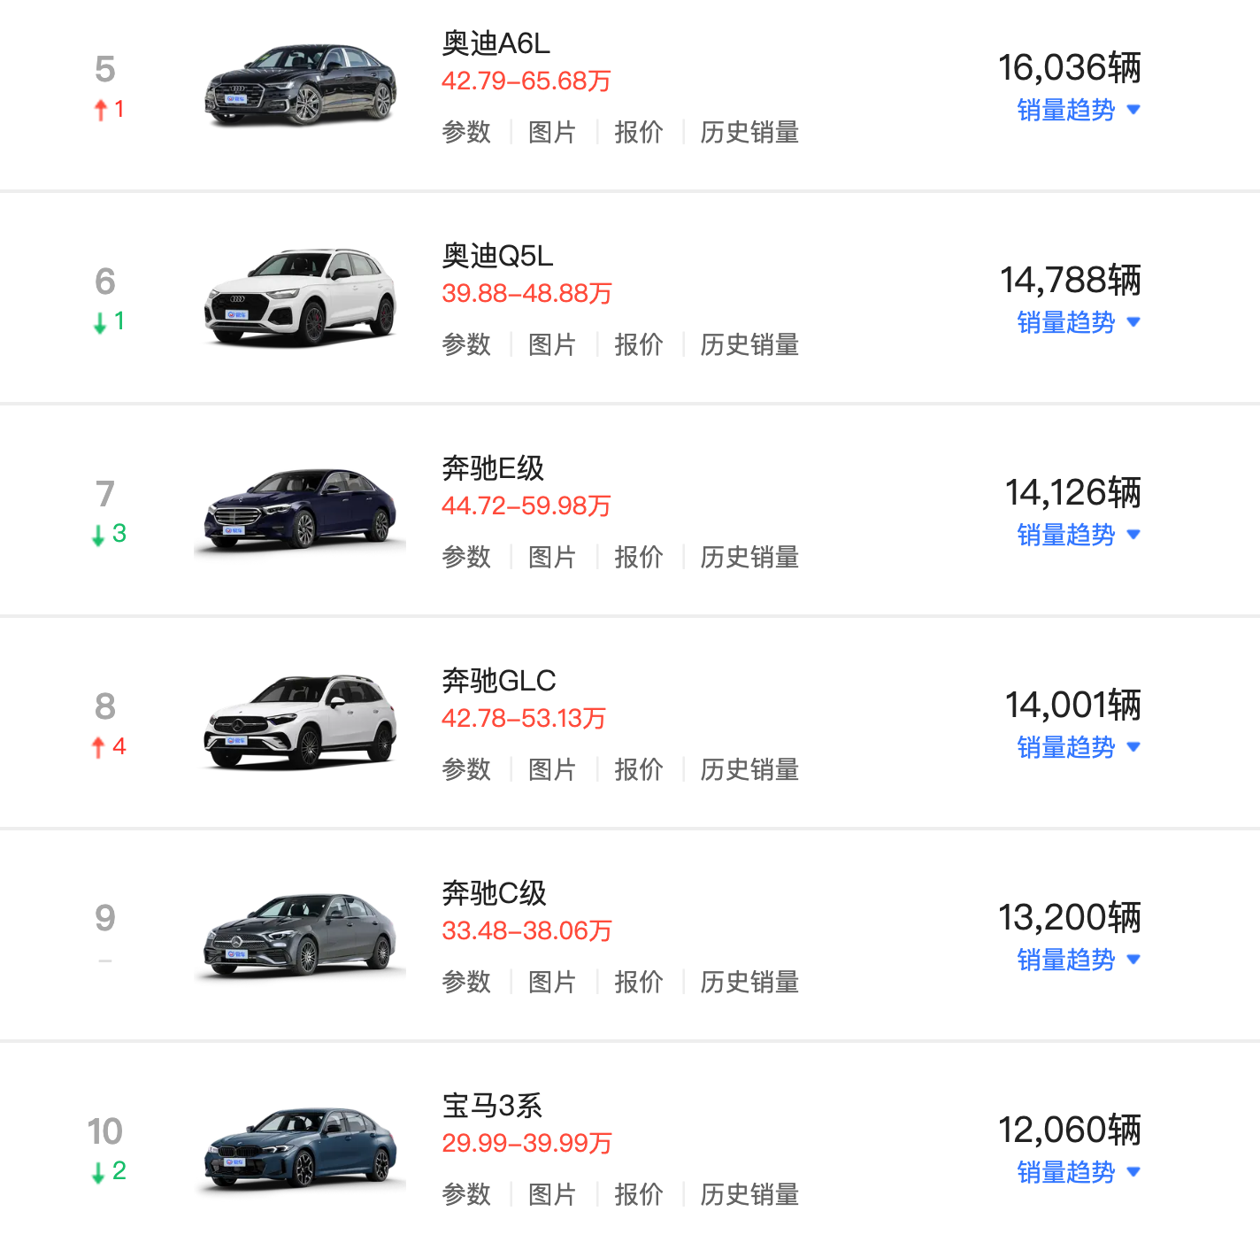
Task: Click the Audi A6L car thumbnail
Action: click(x=300, y=85)
